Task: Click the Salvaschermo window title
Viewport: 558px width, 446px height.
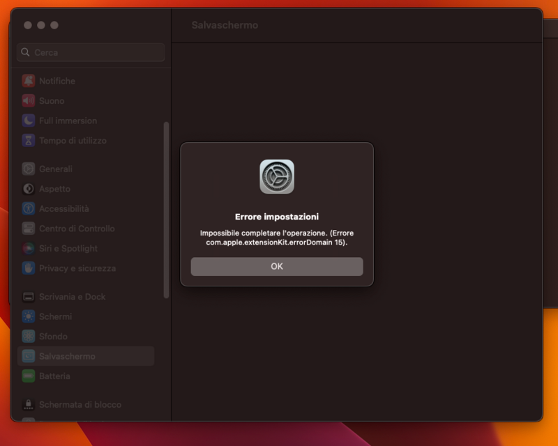Action: (x=225, y=25)
